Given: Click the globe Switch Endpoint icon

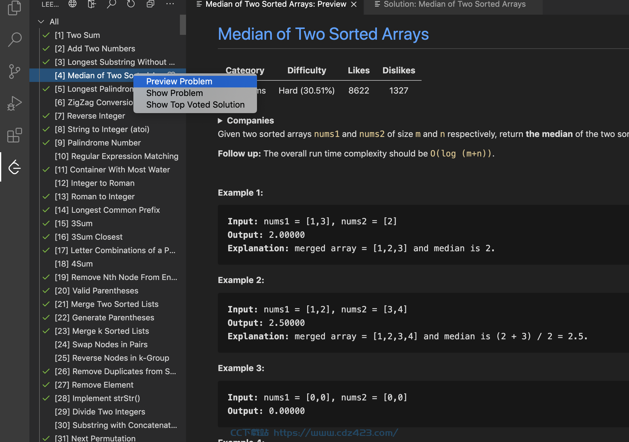Looking at the screenshot, I should coord(73,4).
